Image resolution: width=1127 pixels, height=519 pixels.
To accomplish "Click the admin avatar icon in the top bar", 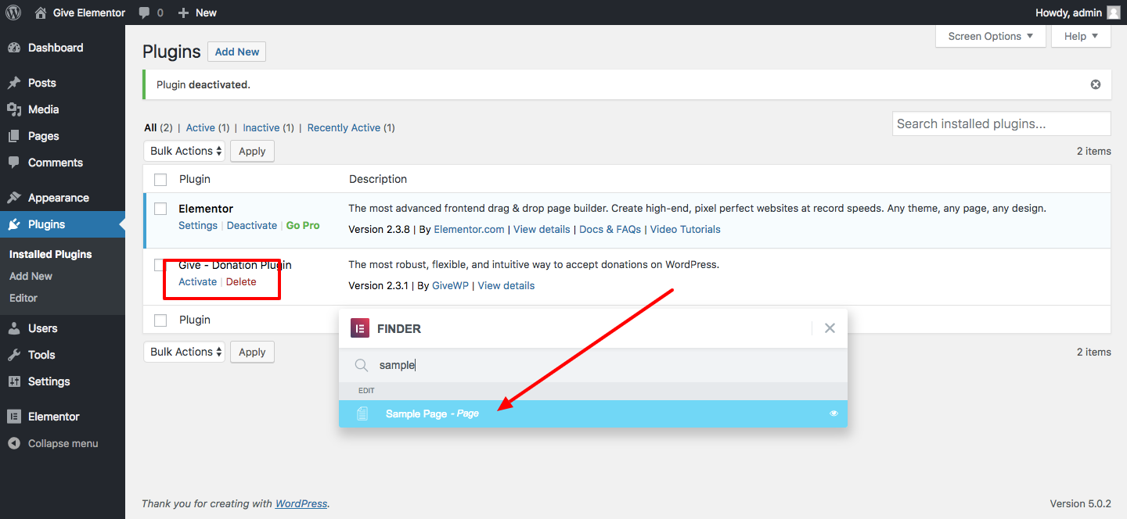I will coord(1112,13).
